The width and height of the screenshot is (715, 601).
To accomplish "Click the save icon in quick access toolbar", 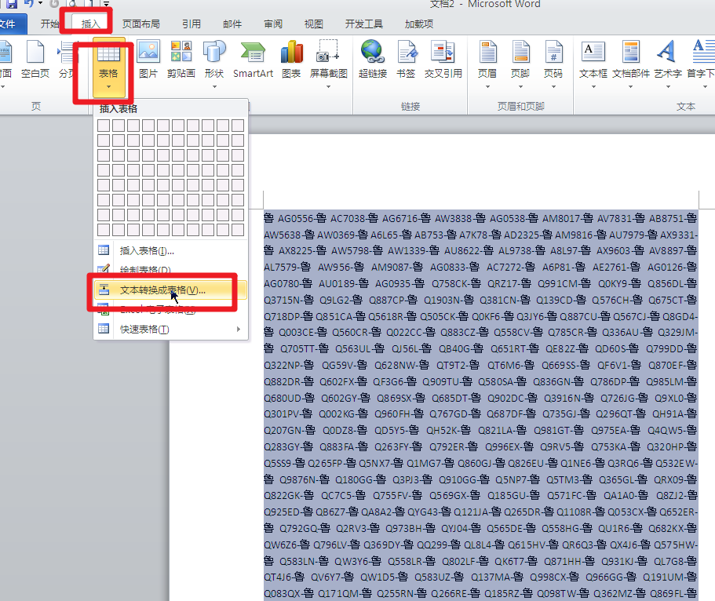I will (12, 4).
